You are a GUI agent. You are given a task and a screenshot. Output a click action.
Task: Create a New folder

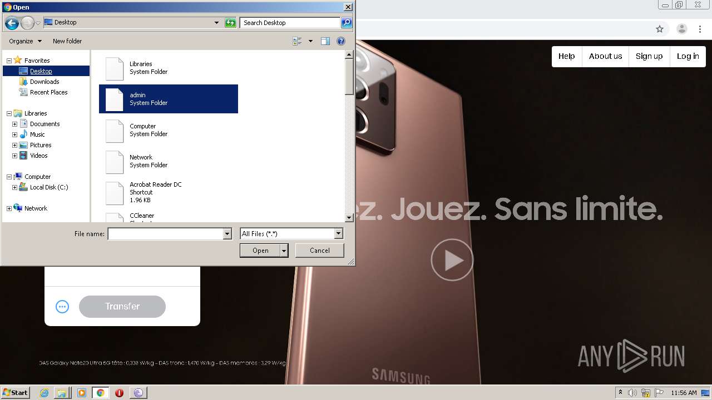67,41
